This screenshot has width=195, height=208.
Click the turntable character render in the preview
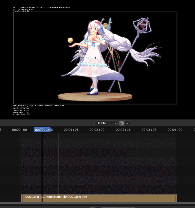click(x=95, y=58)
